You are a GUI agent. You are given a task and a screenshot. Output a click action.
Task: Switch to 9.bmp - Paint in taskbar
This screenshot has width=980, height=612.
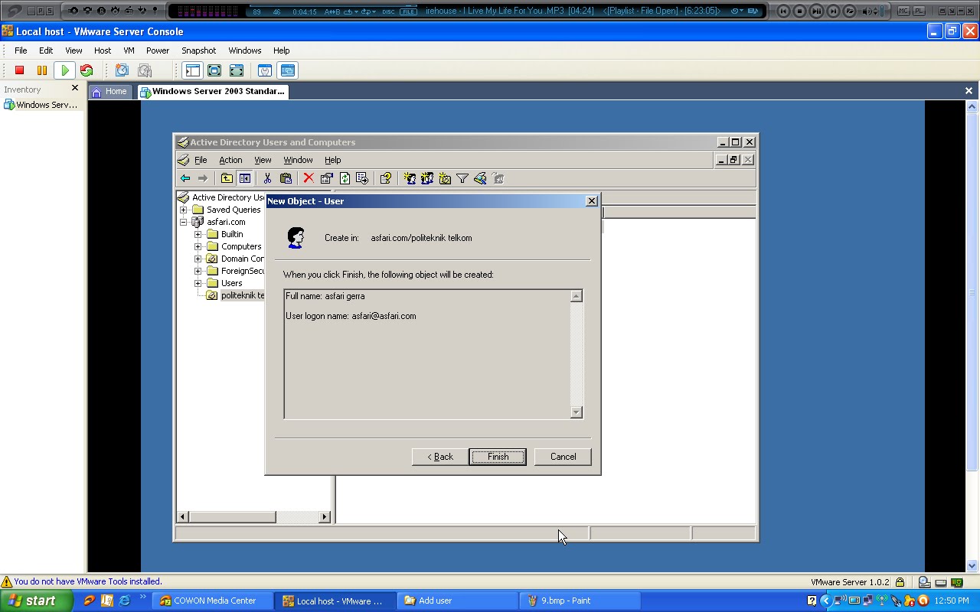point(580,601)
